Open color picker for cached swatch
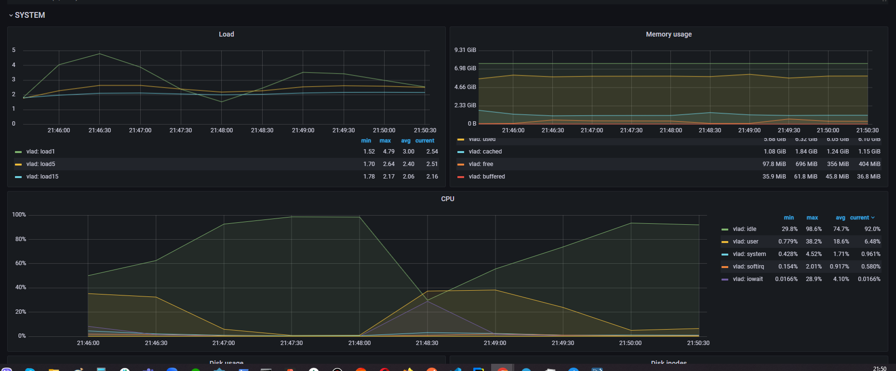This screenshot has height=371, width=896. click(461, 152)
